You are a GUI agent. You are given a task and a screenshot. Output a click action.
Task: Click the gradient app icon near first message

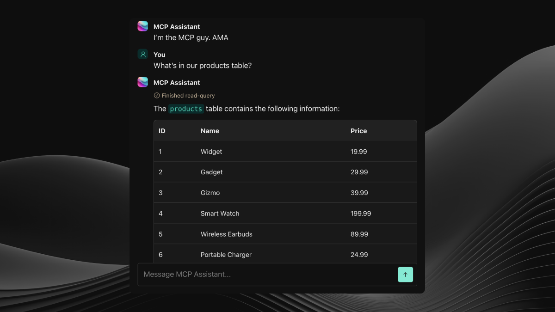click(x=142, y=26)
